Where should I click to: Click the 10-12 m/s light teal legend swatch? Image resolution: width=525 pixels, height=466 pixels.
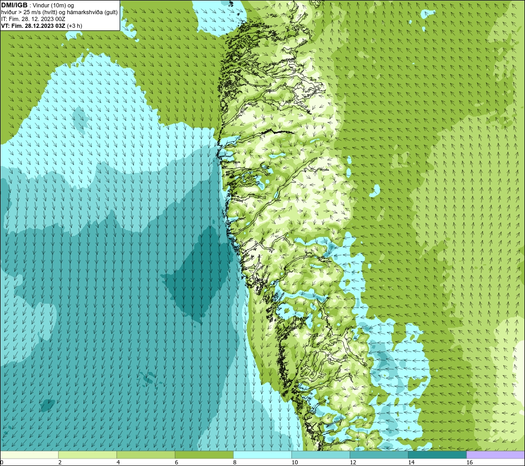tap(321, 454)
